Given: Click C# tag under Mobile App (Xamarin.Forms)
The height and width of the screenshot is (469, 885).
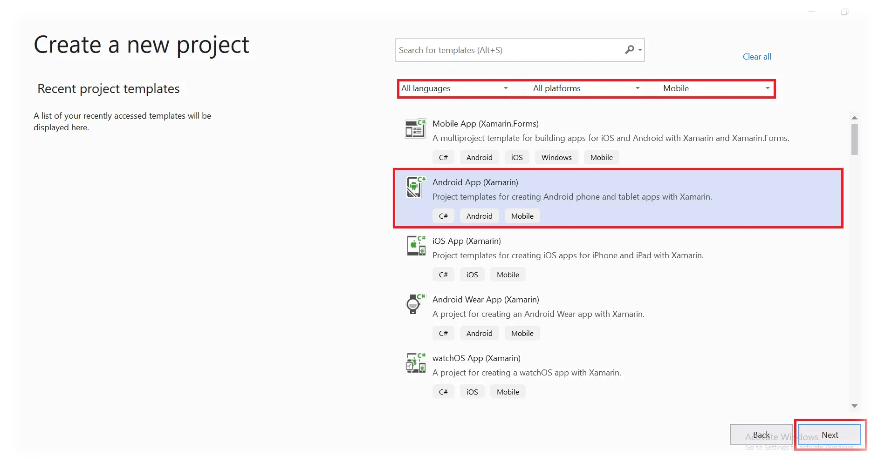Looking at the screenshot, I should pos(443,157).
